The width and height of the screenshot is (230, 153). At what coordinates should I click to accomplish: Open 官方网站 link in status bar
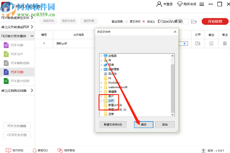click(x=15, y=150)
